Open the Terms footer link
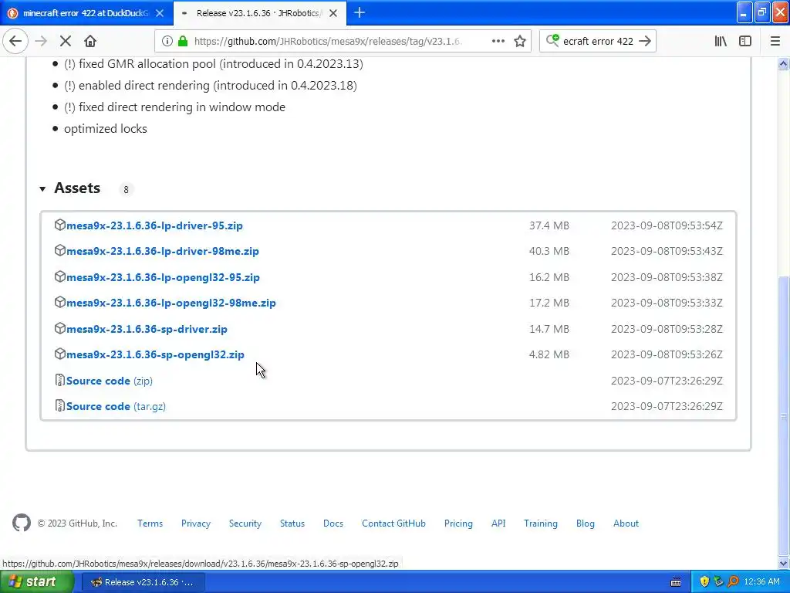Viewport: 790px width, 593px height. coord(150,524)
